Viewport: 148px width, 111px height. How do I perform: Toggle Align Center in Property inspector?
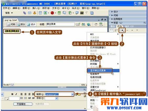[x=25, y=94]
